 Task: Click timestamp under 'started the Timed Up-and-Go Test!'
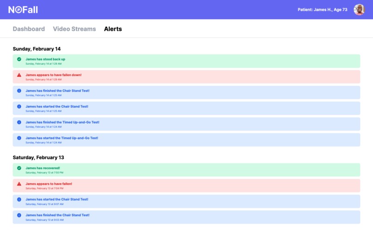[44, 143]
